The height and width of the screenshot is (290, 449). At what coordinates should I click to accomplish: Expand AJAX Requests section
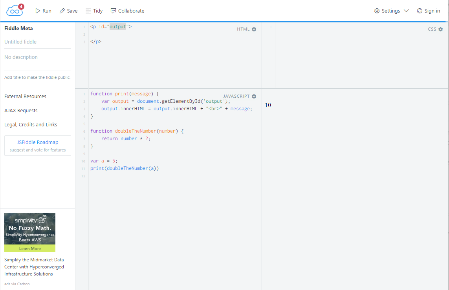21,111
